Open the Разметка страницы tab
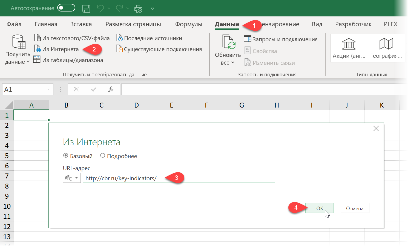 pyautogui.click(x=133, y=24)
